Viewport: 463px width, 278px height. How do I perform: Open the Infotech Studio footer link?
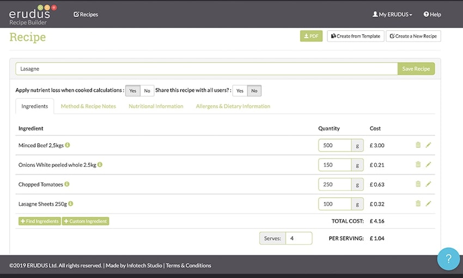click(x=144, y=265)
